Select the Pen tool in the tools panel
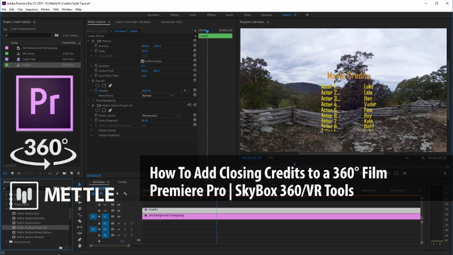 coord(80,240)
